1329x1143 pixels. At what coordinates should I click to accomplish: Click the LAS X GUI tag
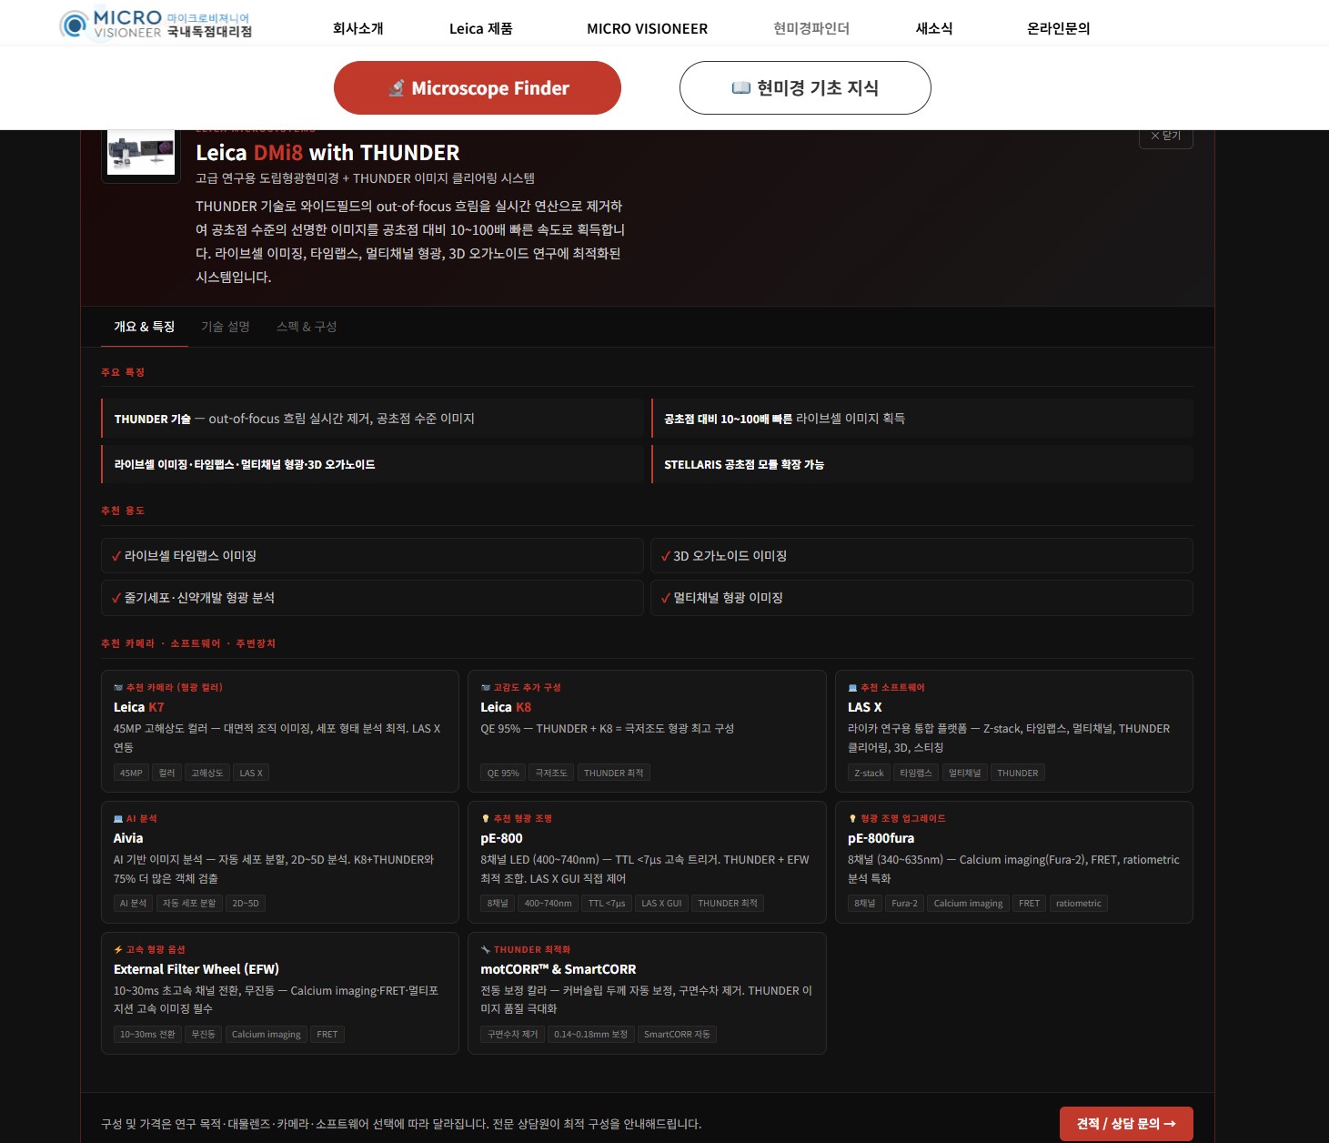(x=661, y=904)
